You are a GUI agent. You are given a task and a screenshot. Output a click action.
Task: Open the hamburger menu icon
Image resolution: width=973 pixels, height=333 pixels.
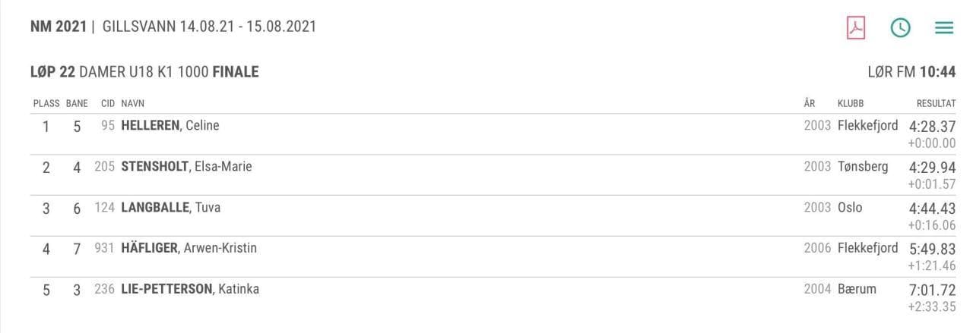pyautogui.click(x=943, y=28)
